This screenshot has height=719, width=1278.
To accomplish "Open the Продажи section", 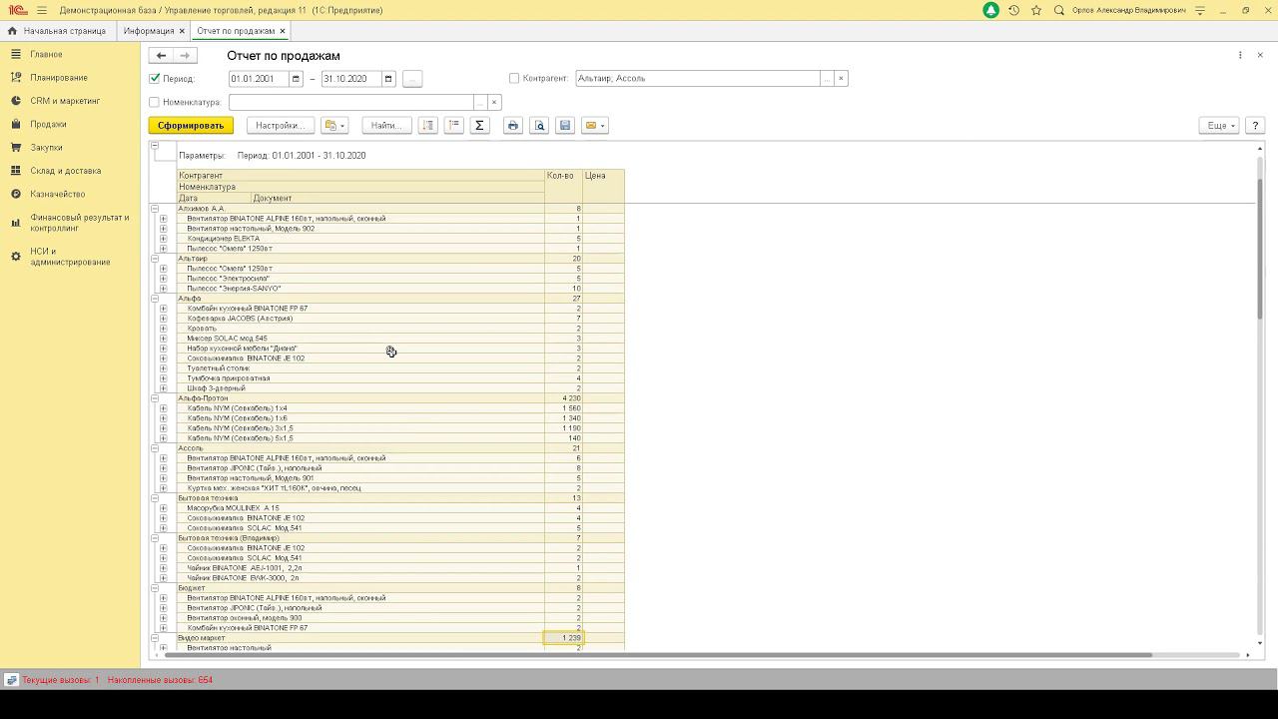I will coord(48,125).
